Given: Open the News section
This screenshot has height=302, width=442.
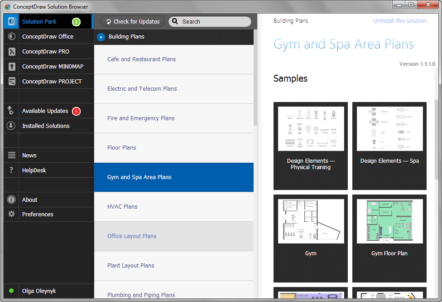Looking at the screenshot, I should pyautogui.click(x=49, y=155).
